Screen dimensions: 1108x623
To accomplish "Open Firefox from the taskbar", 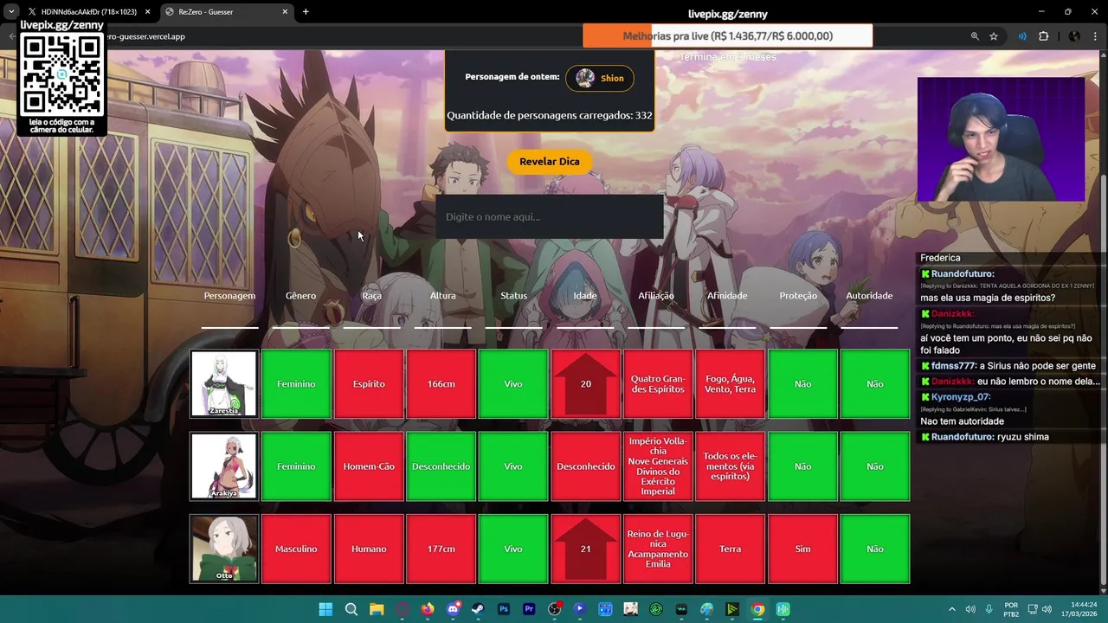I will point(427,609).
